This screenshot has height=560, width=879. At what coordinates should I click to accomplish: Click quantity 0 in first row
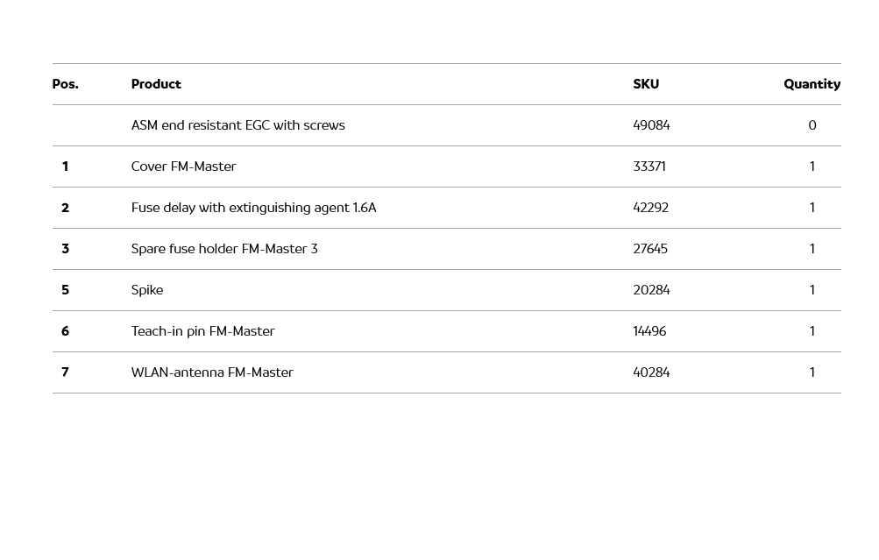pos(812,125)
